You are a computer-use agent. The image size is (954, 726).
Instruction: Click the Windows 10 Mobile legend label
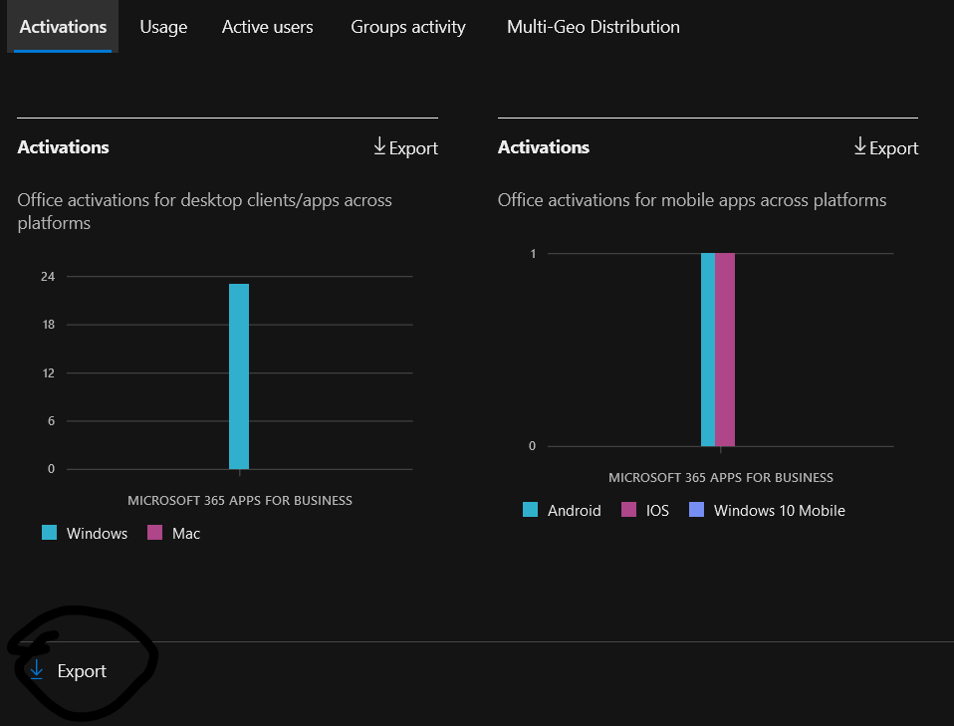780,511
